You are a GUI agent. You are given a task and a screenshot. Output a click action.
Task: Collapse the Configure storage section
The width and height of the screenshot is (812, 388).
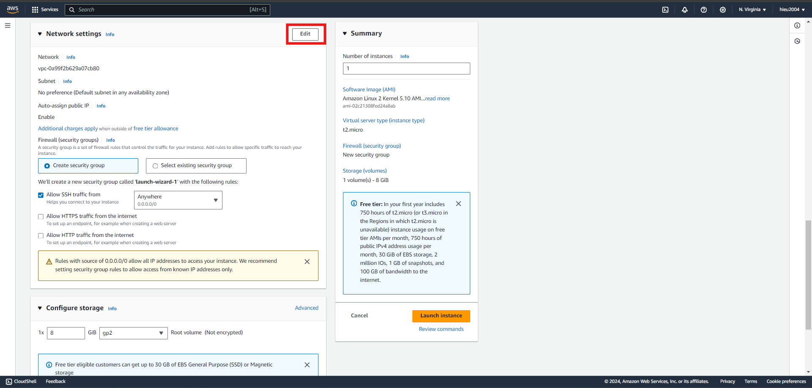[40, 308]
